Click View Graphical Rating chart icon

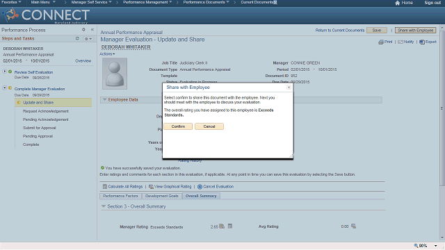(151, 187)
